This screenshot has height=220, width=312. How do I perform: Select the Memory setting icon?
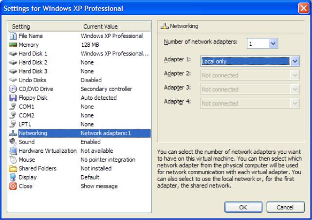(x=13, y=45)
